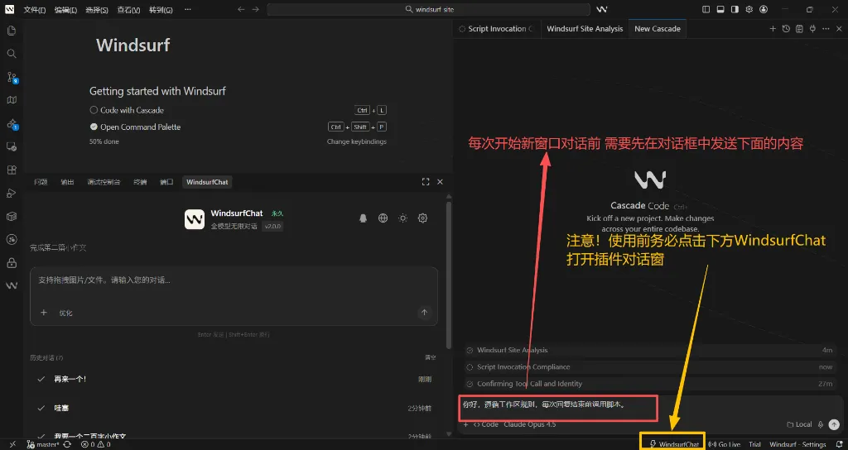Click the Change keybindings link
The image size is (848, 450).
point(356,141)
